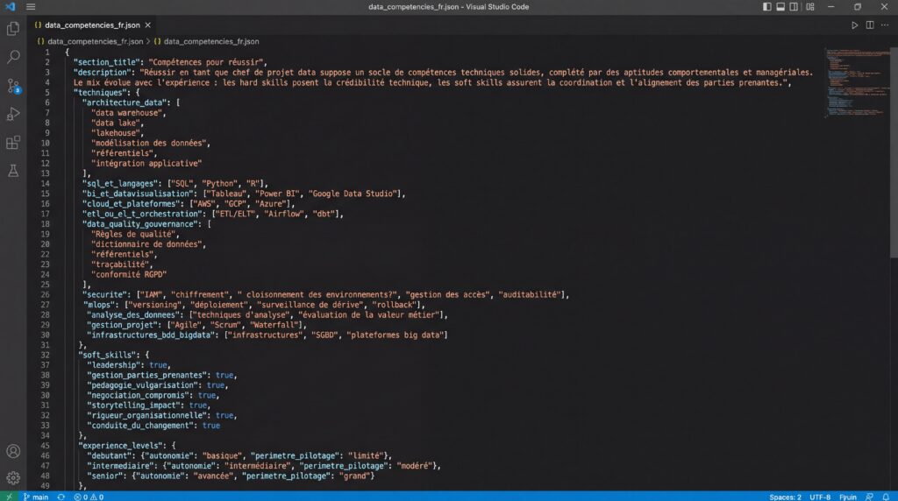Toggle the bottom panel layout
The image size is (898, 501).
tap(780, 7)
